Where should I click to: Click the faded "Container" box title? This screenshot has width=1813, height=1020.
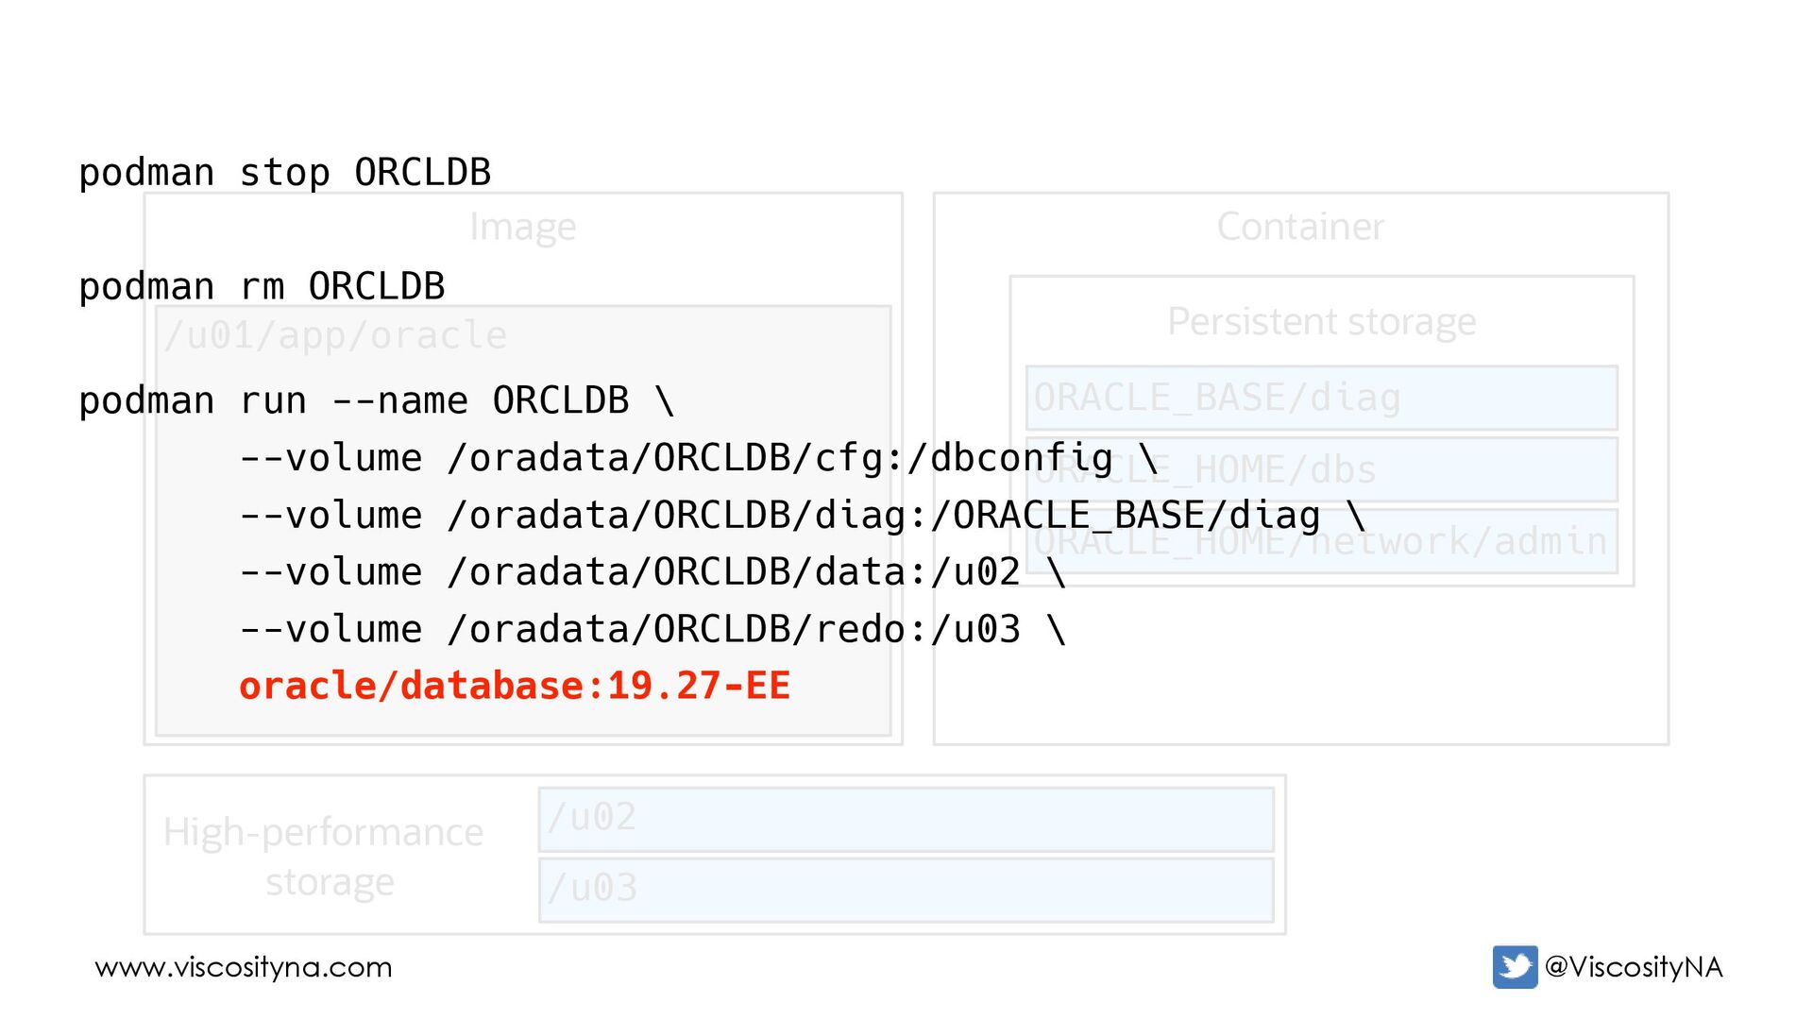(x=1300, y=227)
